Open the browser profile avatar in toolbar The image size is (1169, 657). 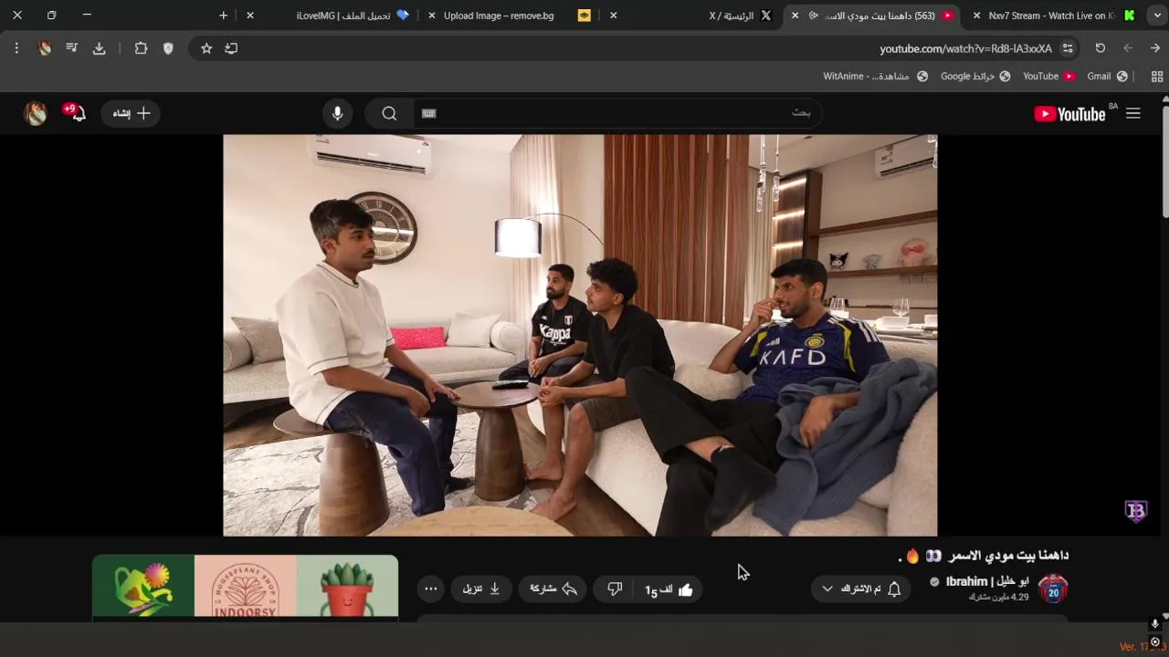tap(44, 48)
